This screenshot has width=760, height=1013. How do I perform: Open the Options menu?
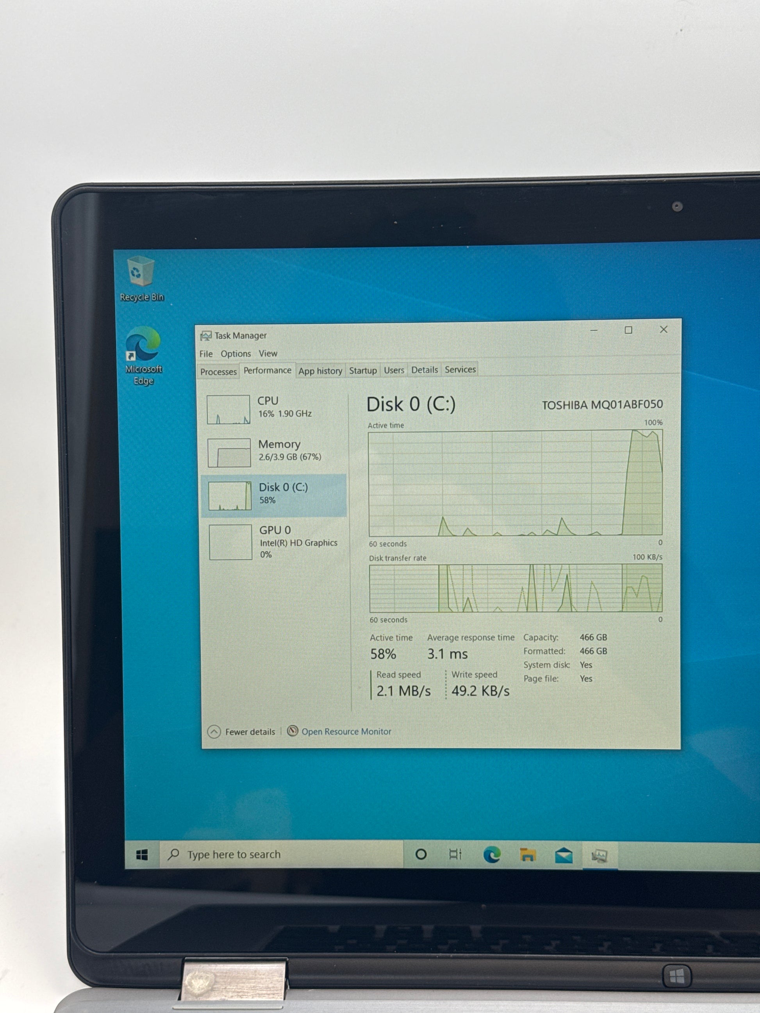coord(235,354)
